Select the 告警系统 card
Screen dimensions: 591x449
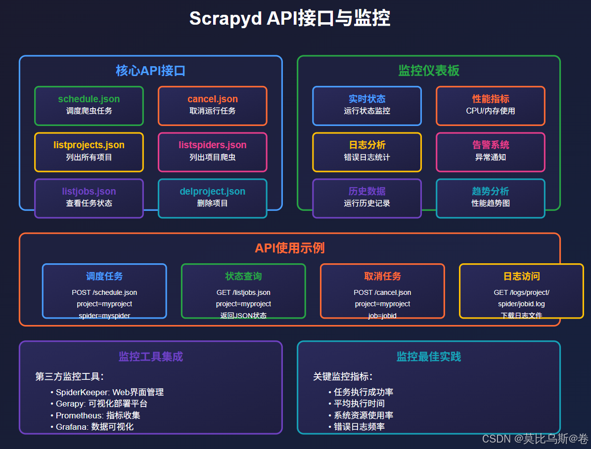[491, 152]
